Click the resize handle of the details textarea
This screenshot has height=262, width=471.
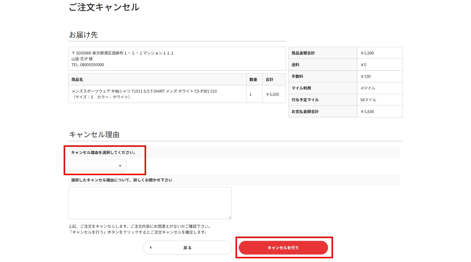pos(229,217)
